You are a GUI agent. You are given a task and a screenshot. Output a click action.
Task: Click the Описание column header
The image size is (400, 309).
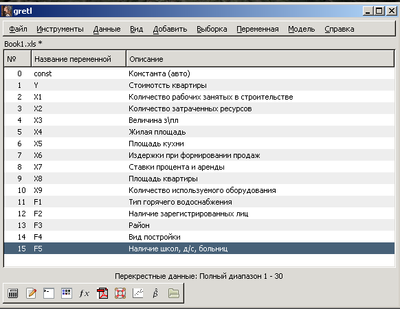pyautogui.click(x=260, y=59)
